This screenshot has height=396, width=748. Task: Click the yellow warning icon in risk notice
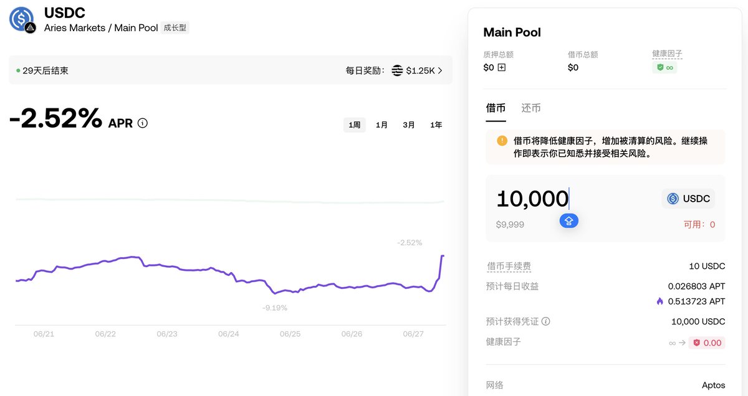coord(502,141)
